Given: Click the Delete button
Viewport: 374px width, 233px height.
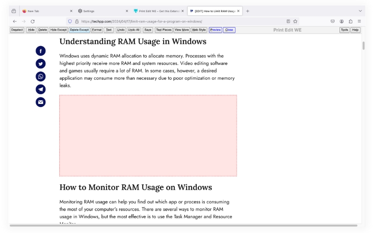Looking at the screenshot, I should (x=43, y=30).
